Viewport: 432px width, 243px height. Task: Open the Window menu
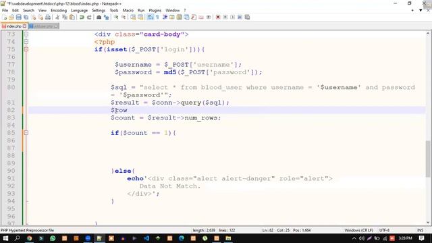pyautogui.click(x=173, y=11)
